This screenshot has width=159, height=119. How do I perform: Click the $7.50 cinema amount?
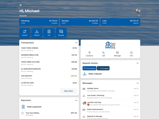[x=75, y=48]
